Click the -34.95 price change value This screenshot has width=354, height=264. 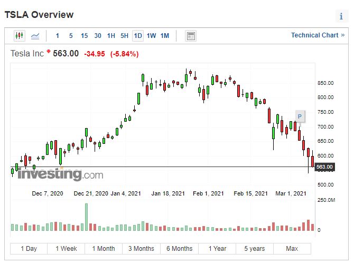[x=95, y=54]
